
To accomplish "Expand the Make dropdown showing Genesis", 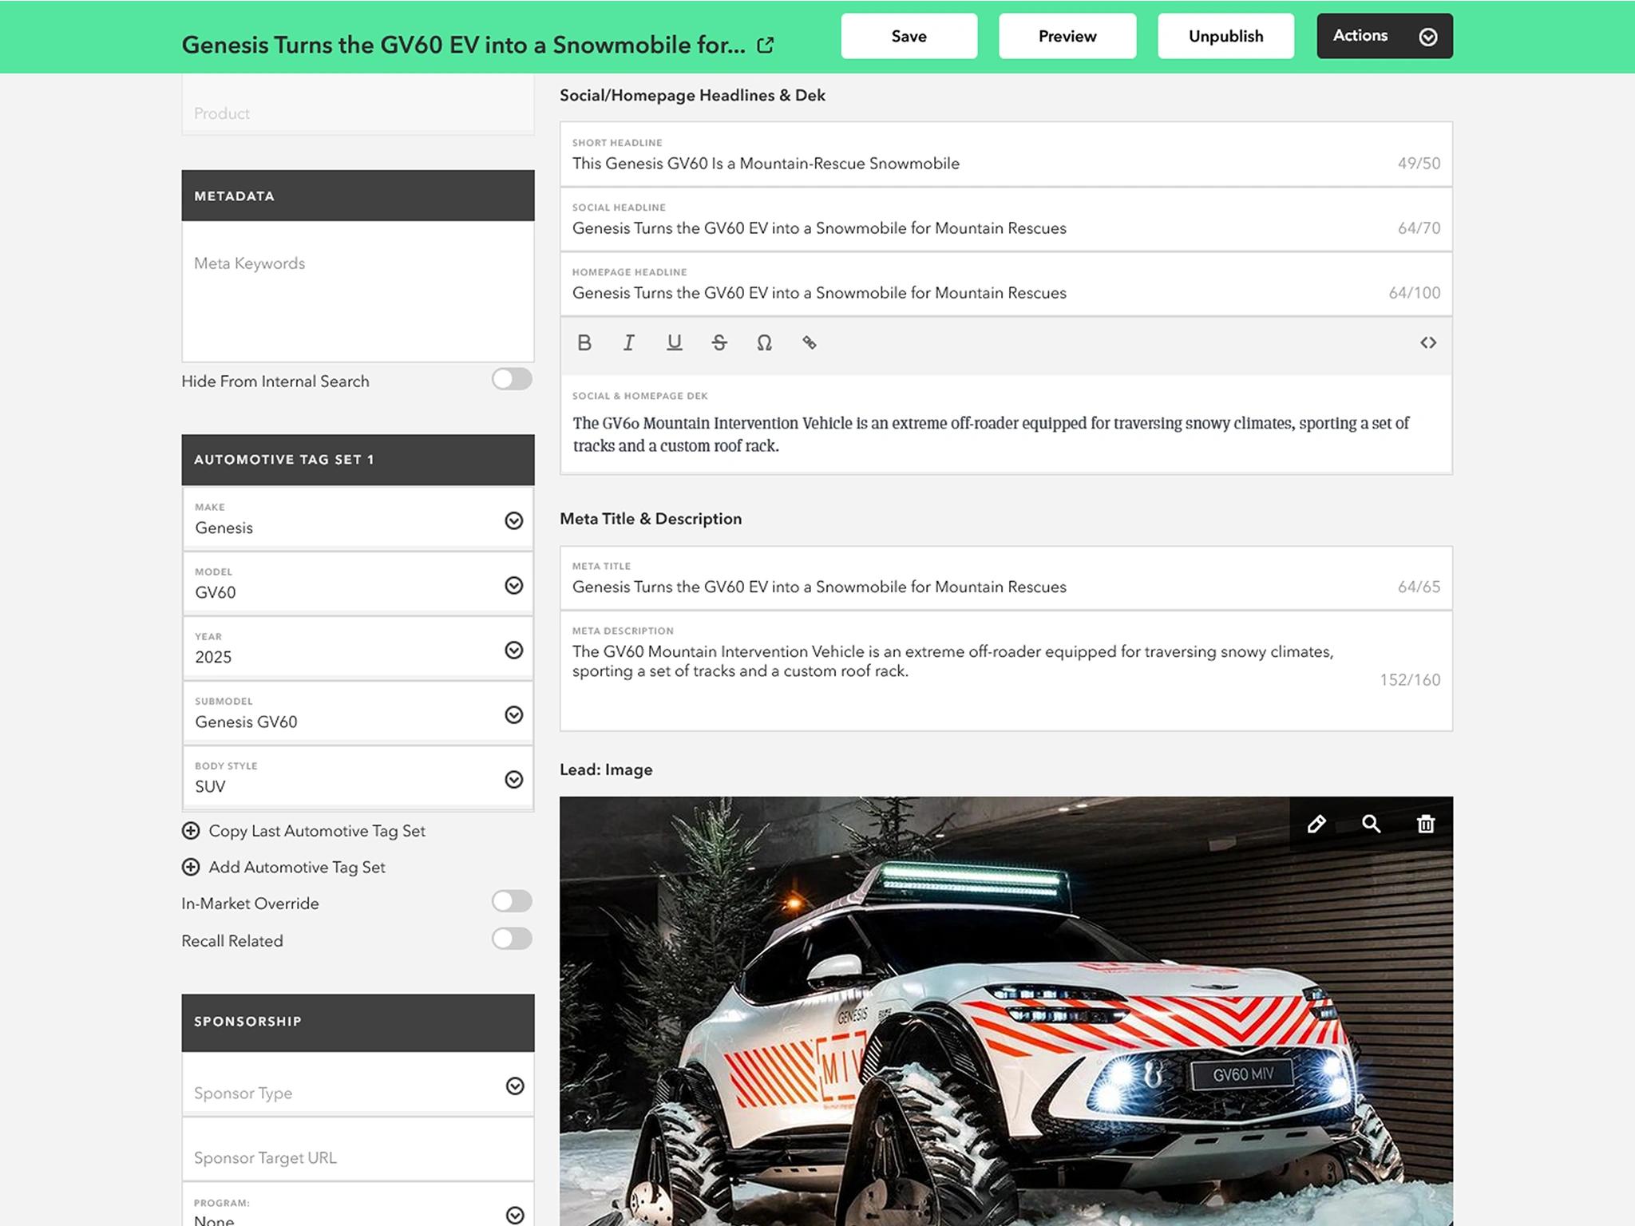I will (514, 520).
